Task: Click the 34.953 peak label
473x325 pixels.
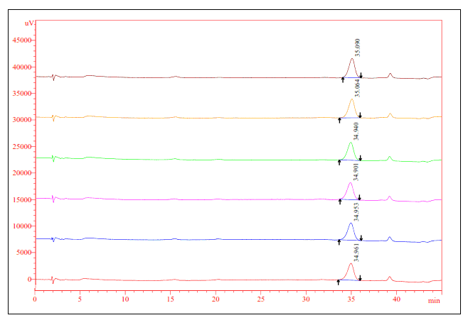Action: [x=358, y=212]
